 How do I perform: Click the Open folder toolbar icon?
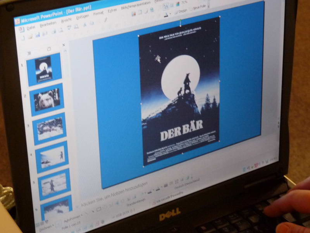coord(30,37)
